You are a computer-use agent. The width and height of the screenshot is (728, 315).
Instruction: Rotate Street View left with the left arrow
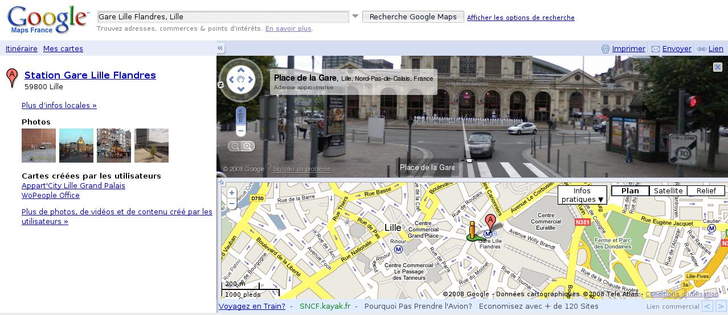click(231, 80)
